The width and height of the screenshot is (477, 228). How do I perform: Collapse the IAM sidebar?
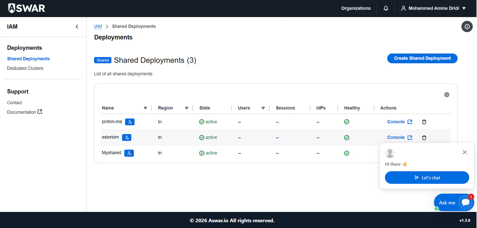click(x=77, y=27)
